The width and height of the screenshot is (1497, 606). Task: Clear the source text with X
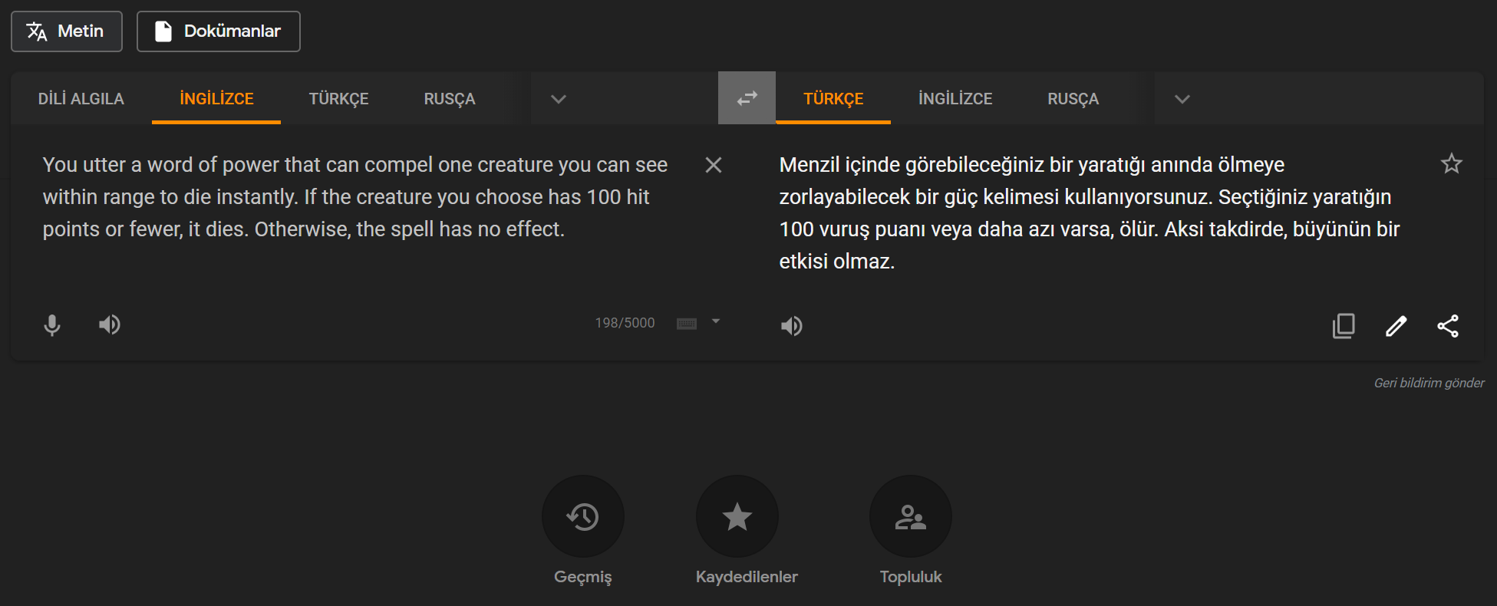(713, 165)
